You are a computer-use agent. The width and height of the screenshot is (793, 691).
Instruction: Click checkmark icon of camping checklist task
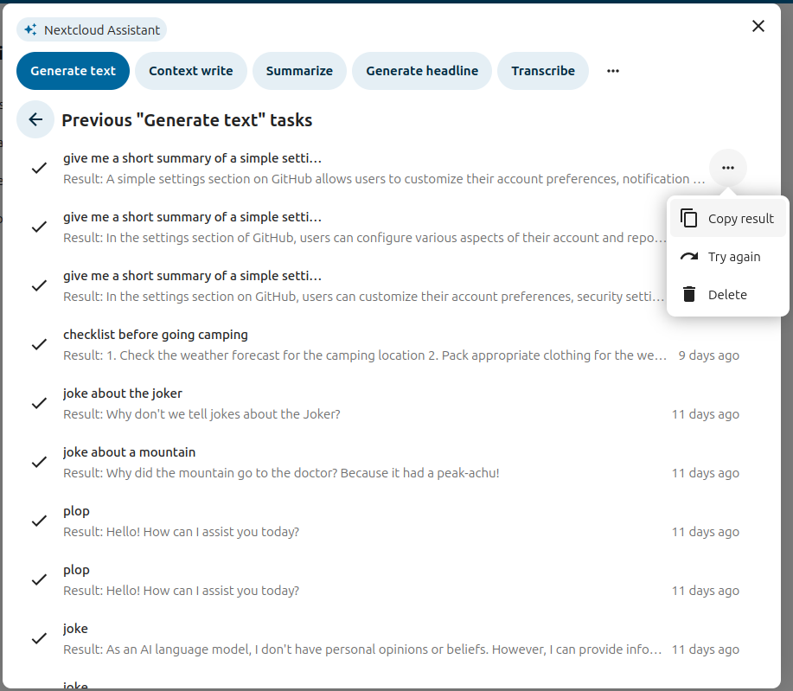[39, 344]
